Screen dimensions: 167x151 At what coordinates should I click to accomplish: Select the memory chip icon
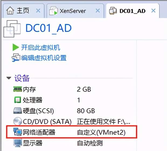(18, 89)
